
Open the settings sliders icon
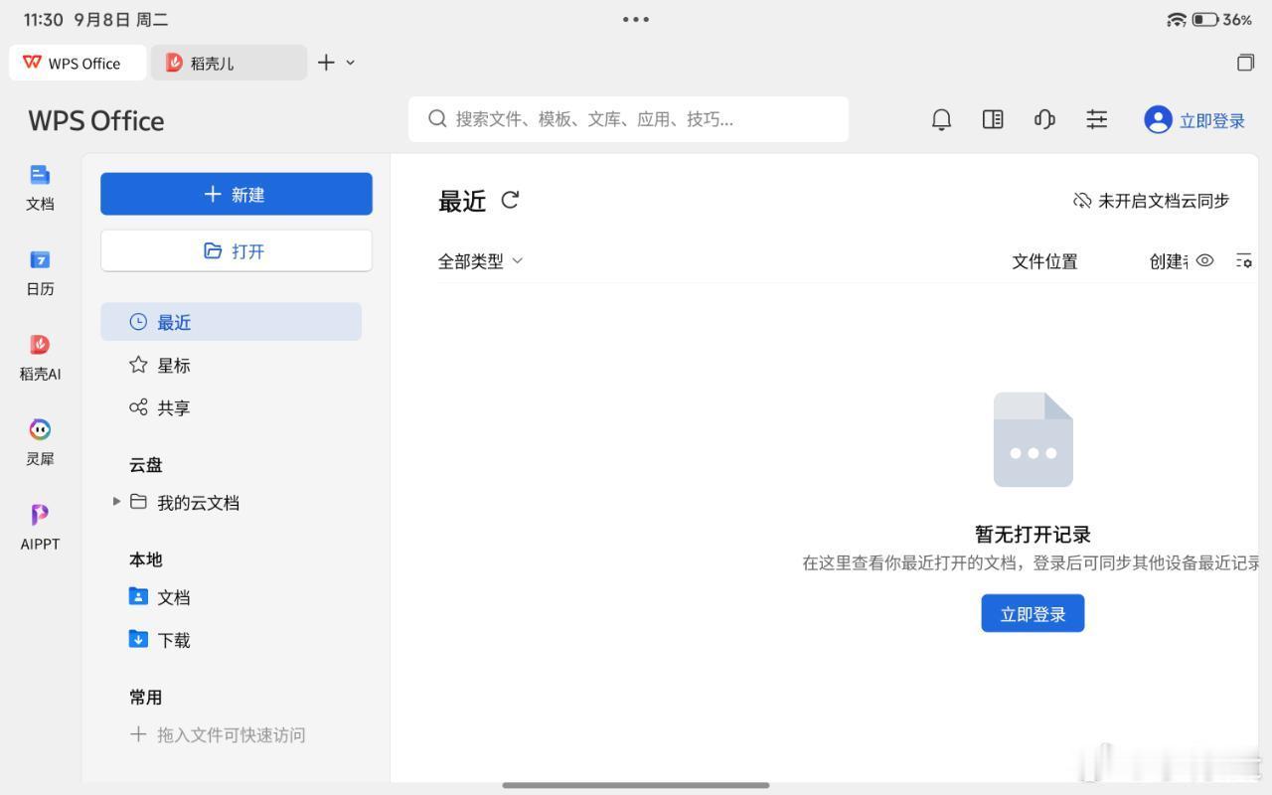point(1096,119)
